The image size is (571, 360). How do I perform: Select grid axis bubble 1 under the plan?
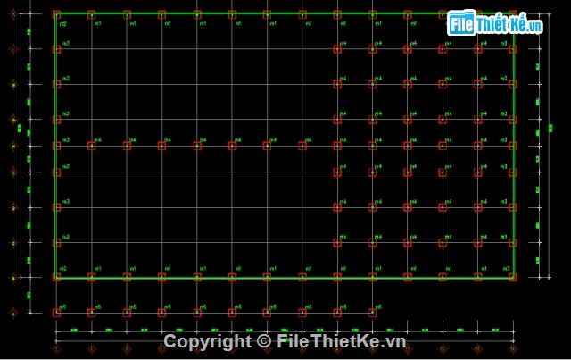(56, 348)
